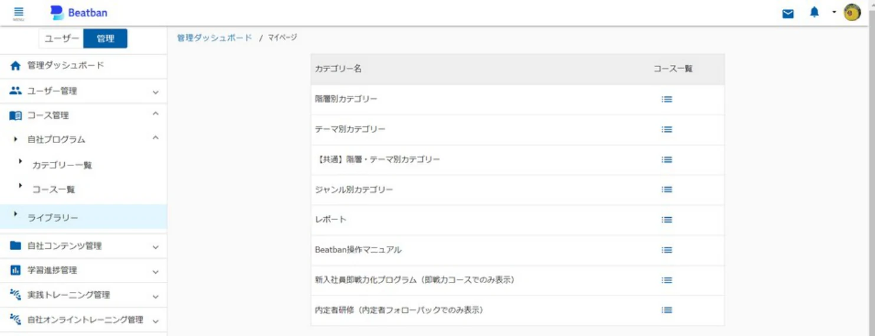Click the book icon for コース管理
Screen dimensions: 875x336
click(15, 115)
